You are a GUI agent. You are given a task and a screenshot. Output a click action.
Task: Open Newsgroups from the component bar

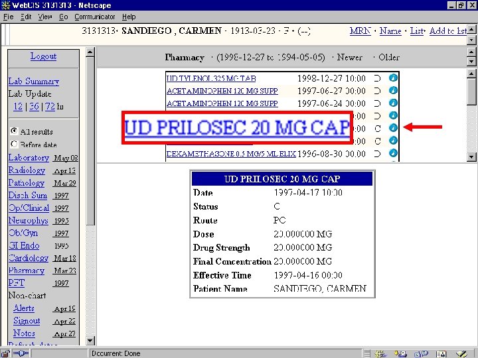[x=421, y=354]
